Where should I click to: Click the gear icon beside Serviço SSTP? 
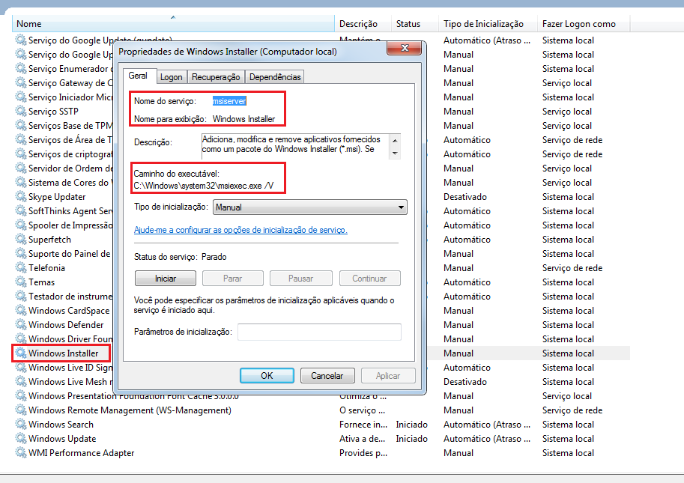(x=20, y=111)
